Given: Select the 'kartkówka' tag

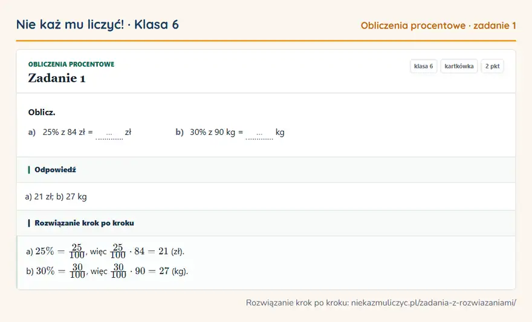Looking at the screenshot, I should [x=459, y=66].
